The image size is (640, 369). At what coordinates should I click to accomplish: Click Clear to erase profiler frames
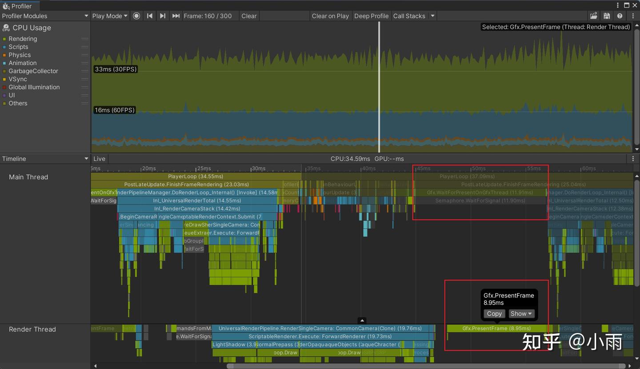(x=249, y=16)
